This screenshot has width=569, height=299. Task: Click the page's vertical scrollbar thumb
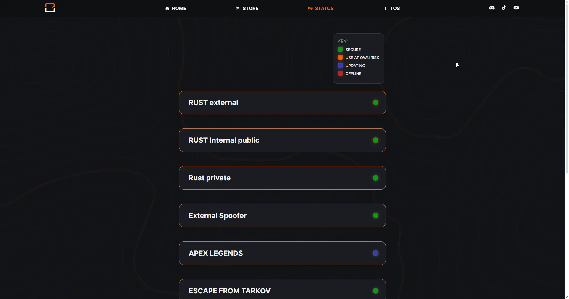[x=567, y=89]
